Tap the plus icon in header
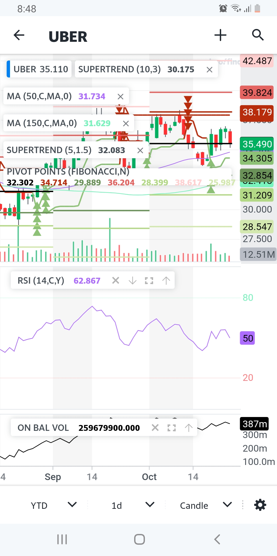Viewport: 277px width, 556px height. pyautogui.click(x=220, y=35)
